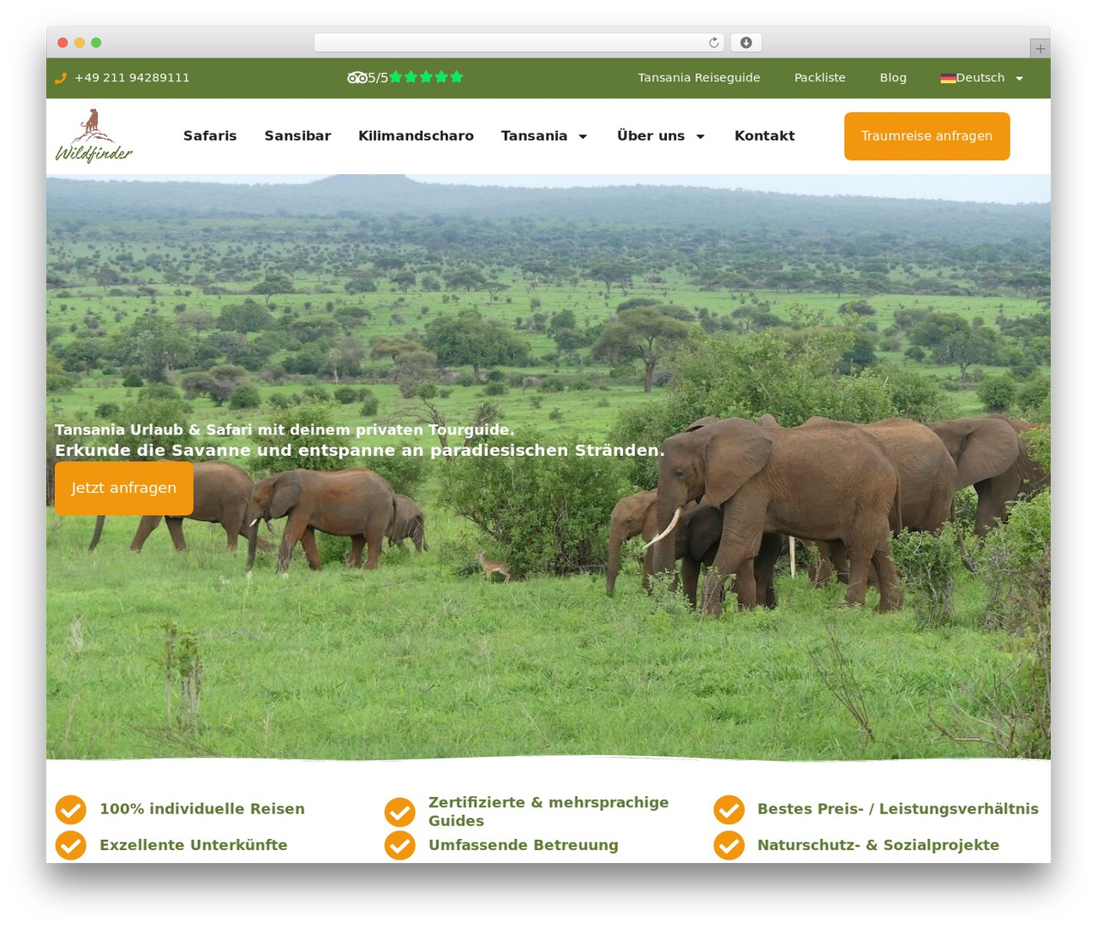Click the phone number +49 211 94289111
1097x929 pixels.
point(132,78)
